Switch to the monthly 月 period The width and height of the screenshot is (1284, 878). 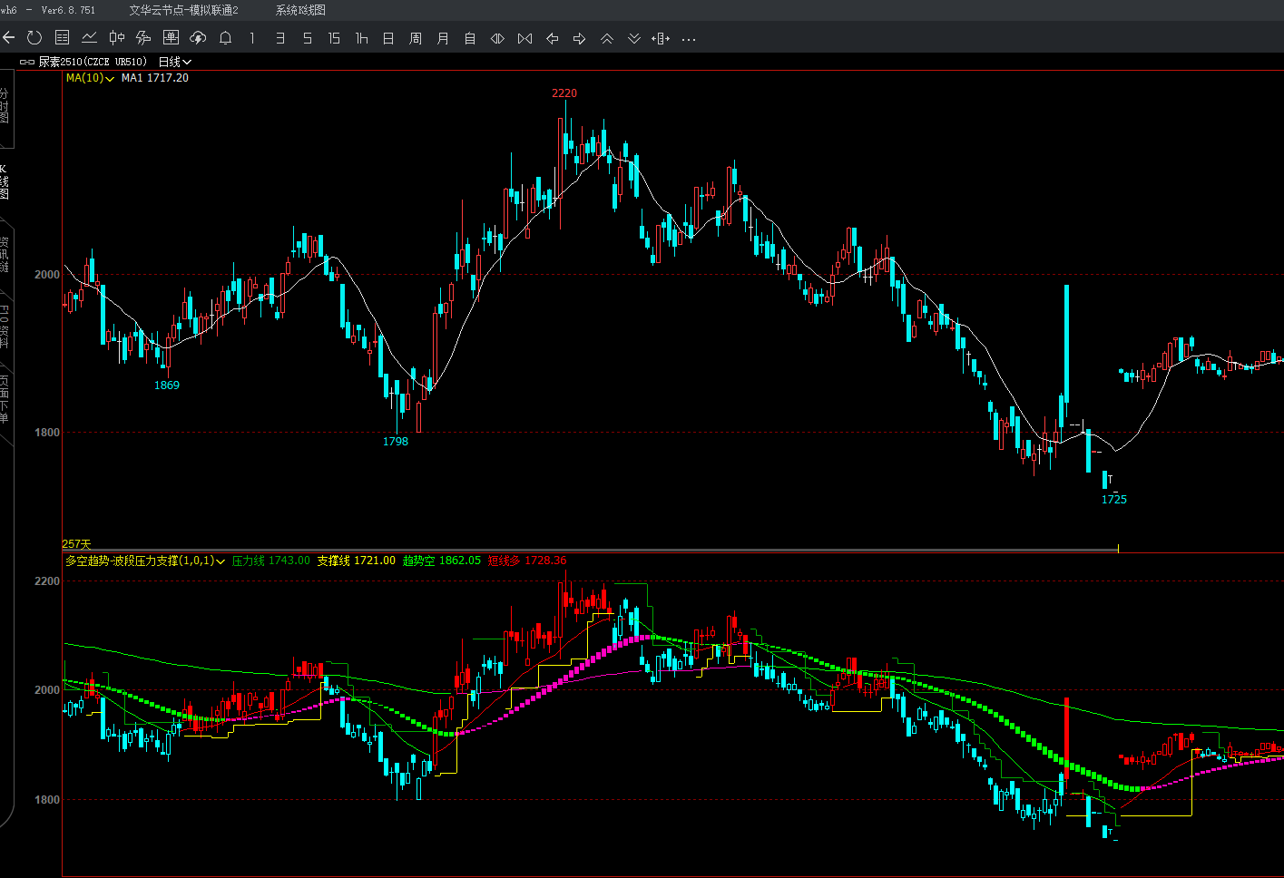tap(443, 38)
